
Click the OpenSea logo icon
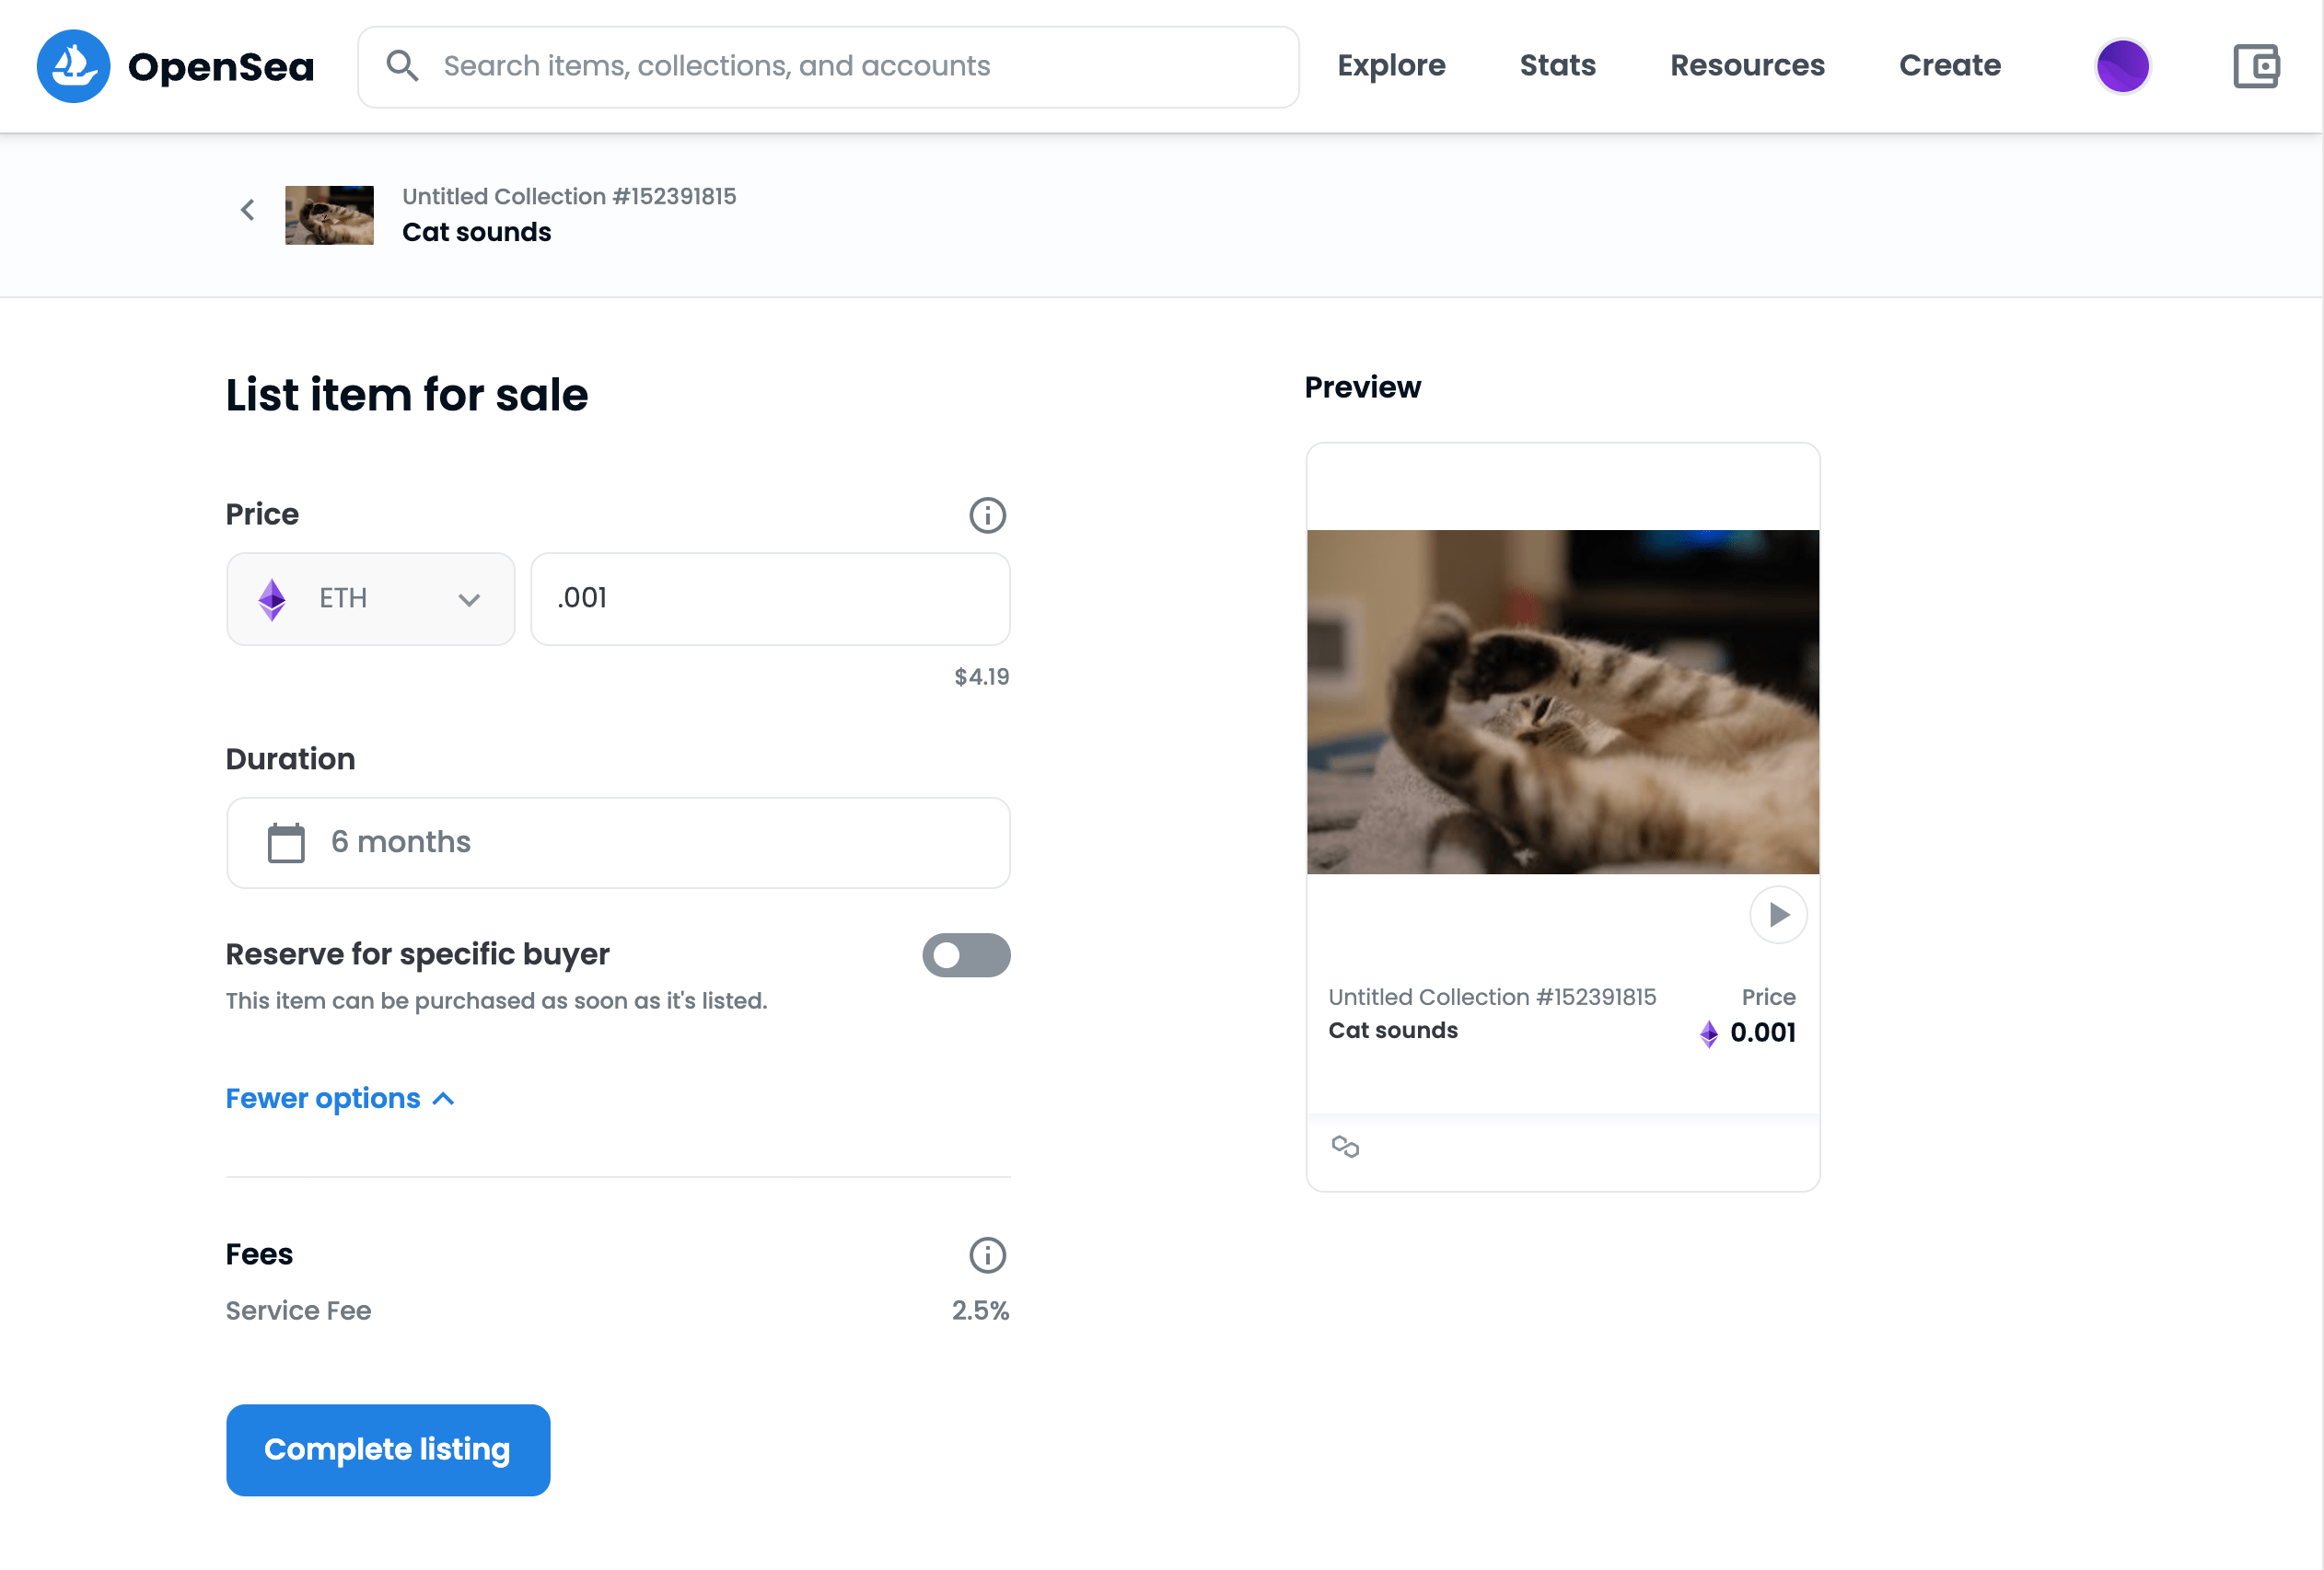click(x=74, y=66)
